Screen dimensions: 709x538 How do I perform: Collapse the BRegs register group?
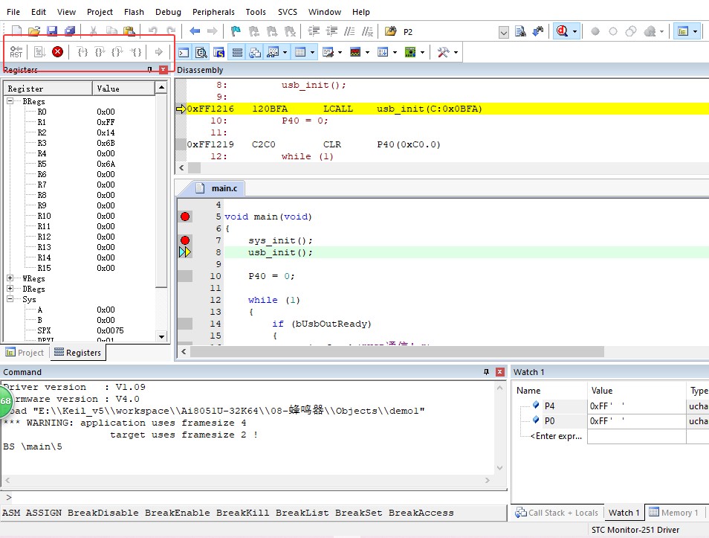pyautogui.click(x=10, y=101)
